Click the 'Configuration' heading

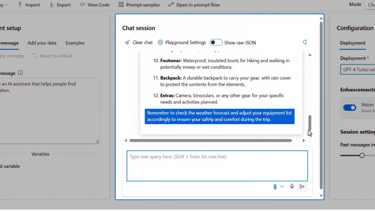coord(355,28)
